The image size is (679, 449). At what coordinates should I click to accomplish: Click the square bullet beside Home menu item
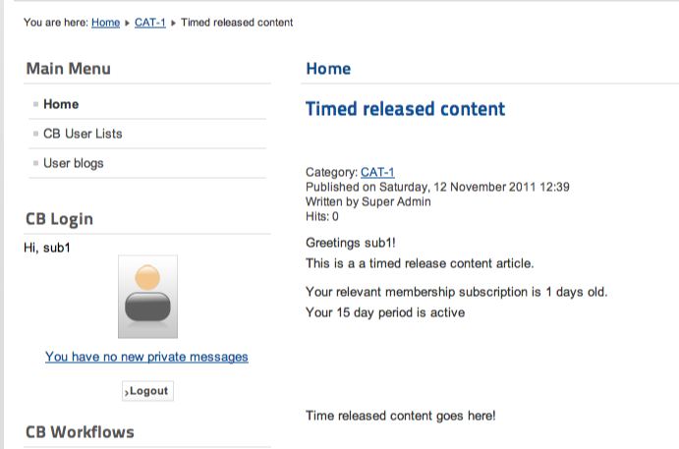tap(36, 104)
